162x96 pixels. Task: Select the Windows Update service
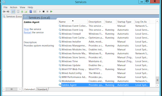click(104, 65)
